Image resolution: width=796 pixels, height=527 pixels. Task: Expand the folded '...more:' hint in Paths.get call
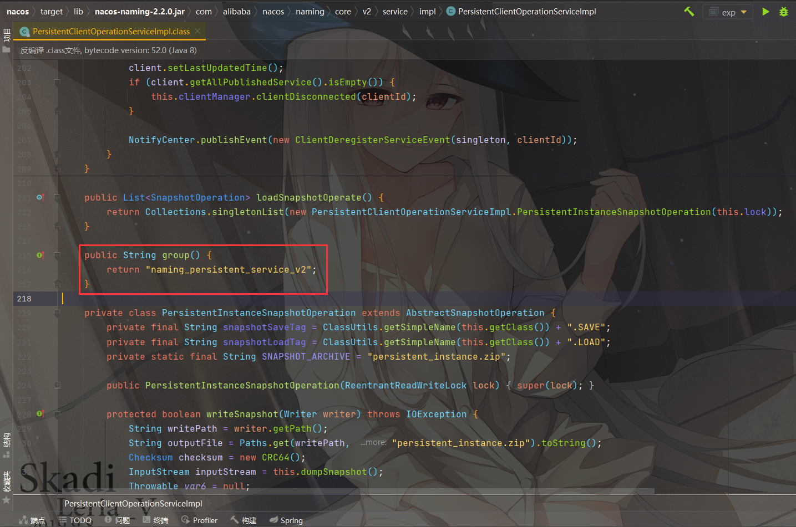373,443
